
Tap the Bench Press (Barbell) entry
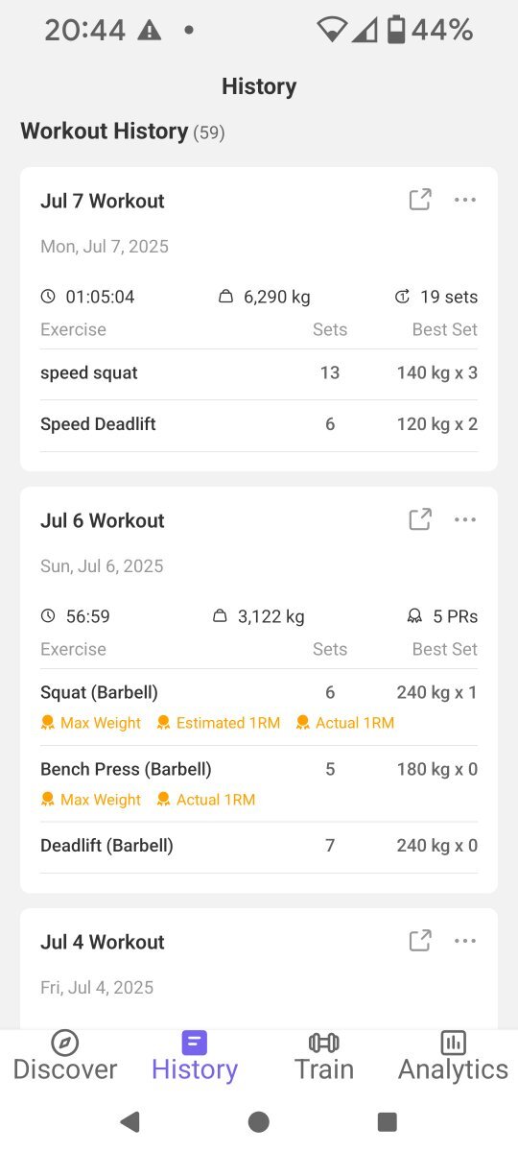pos(259,784)
